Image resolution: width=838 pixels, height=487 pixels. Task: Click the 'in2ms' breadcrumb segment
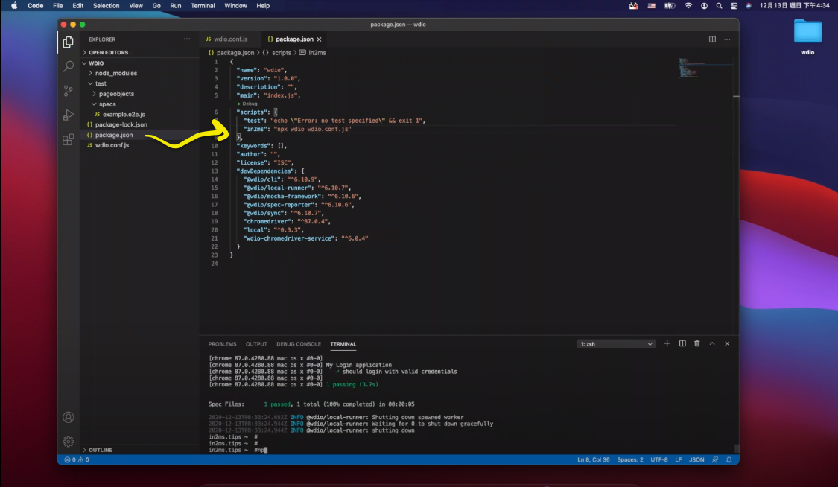317,53
